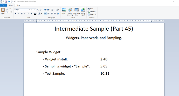Toggle bold formatting
This screenshot has width=179, height=96.
[16, 14]
